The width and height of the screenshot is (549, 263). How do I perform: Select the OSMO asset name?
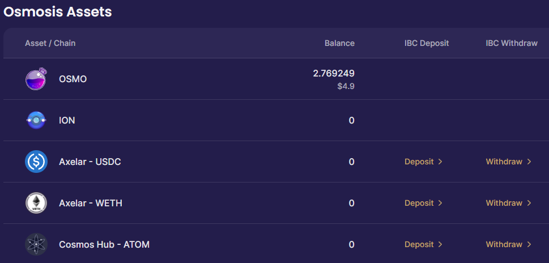coord(73,79)
